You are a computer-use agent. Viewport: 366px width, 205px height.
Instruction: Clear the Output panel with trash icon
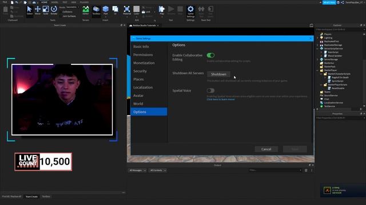click(306, 170)
